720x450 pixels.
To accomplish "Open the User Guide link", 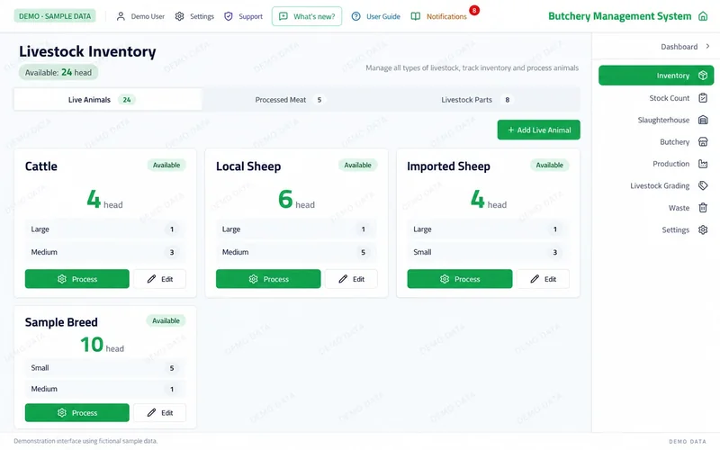I will point(383,16).
